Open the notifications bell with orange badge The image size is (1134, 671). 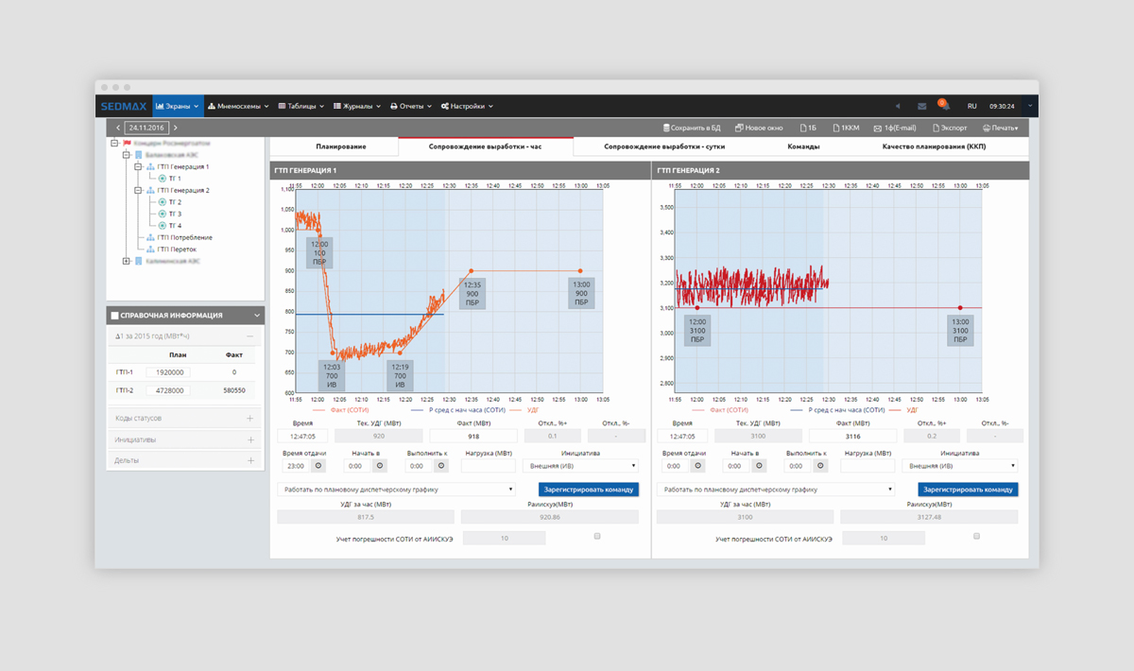pos(942,106)
